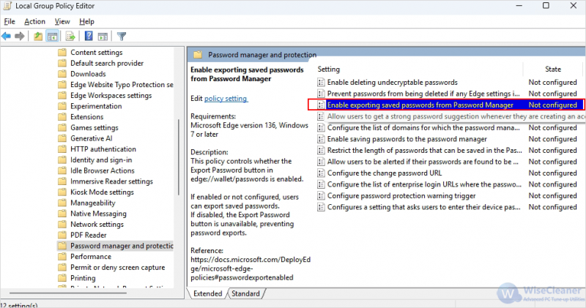The height and width of the screenshot is (308, 586).
Task: Select Restrict the length of passwords setting
Action: tap(425, 151)
